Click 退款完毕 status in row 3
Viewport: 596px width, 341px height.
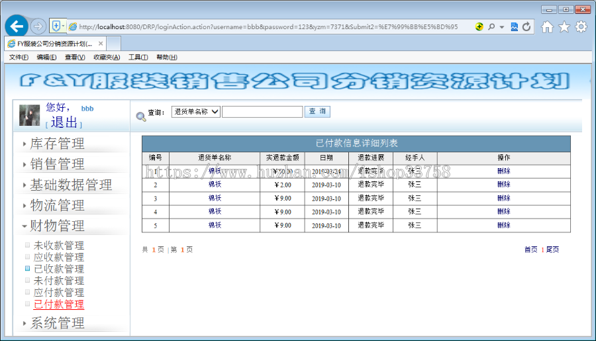point(371,198)
